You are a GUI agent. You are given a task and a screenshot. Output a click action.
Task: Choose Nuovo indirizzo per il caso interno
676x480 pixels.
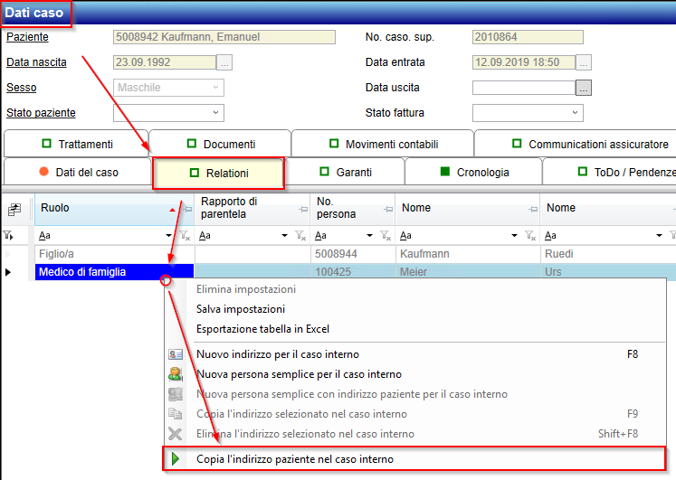pos(414,354)
